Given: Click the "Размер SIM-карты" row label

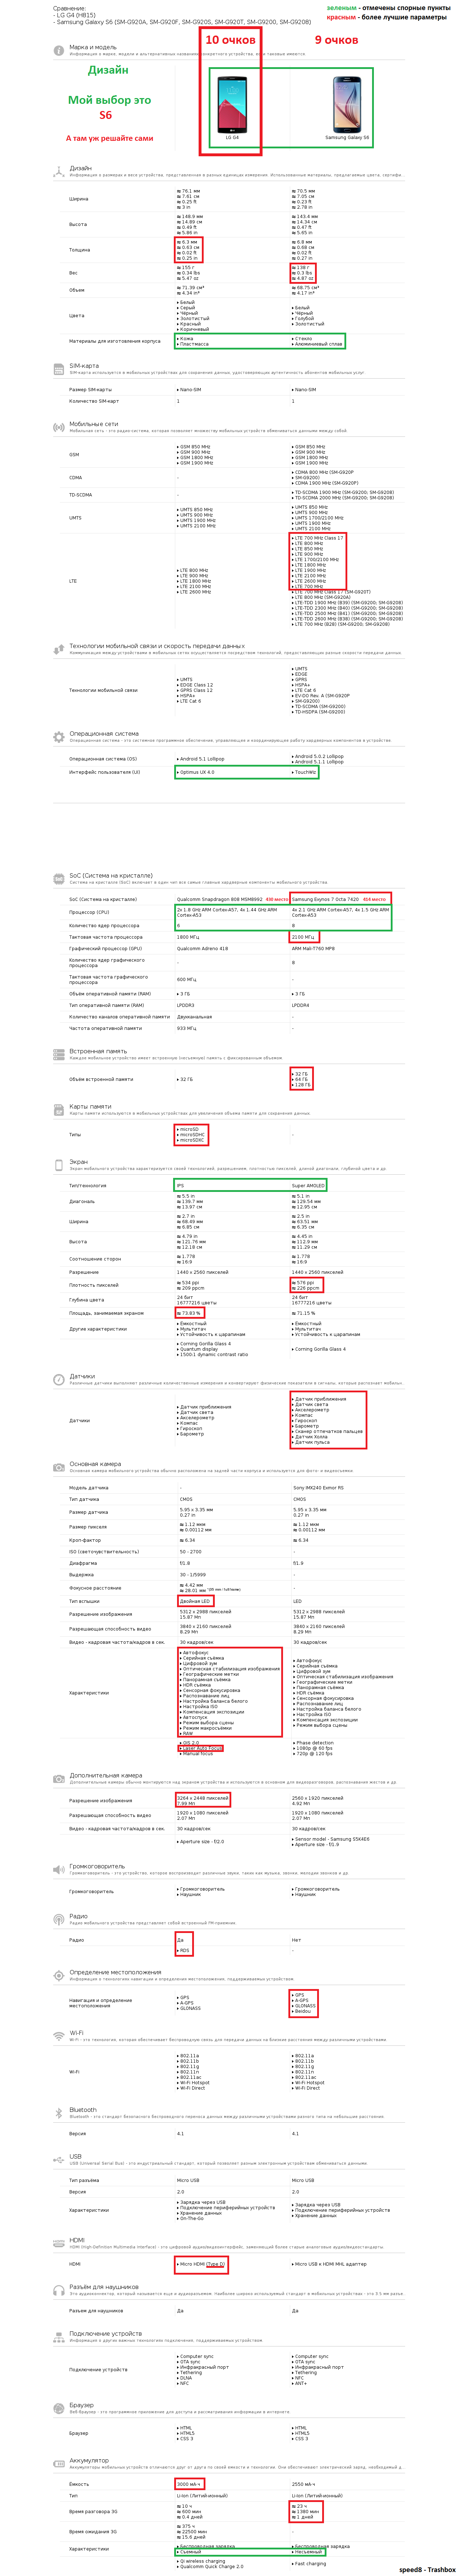Looking at the screenshot, I should [x=91, y=390].
